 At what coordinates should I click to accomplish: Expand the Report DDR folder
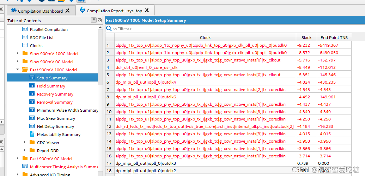[x=25, y=150]
